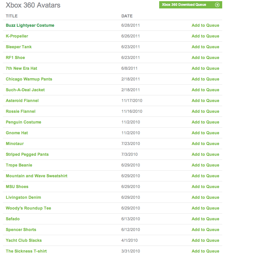Screen dimensions: 271x254
Task: Add Such-A-Deal Jacket to queue
Action: click(205, 90)
